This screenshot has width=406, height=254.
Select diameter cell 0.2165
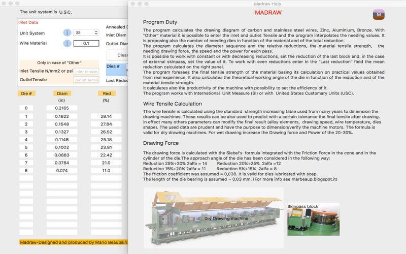62,108
